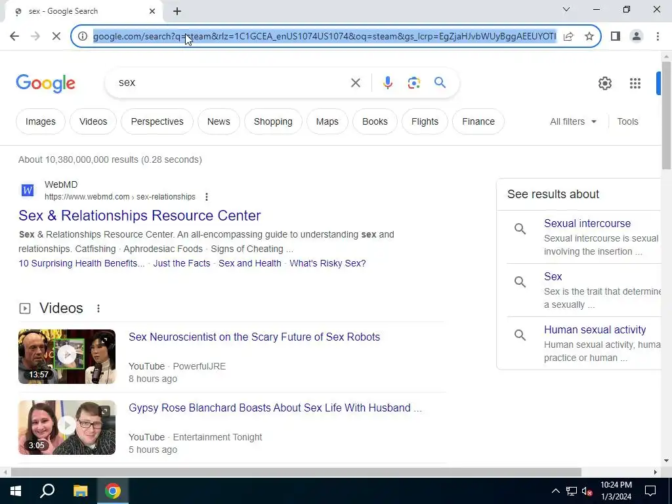The height and width of the screenshot is (504, 672).
Task: Switch to Books filter
Action: coord(375,121)
